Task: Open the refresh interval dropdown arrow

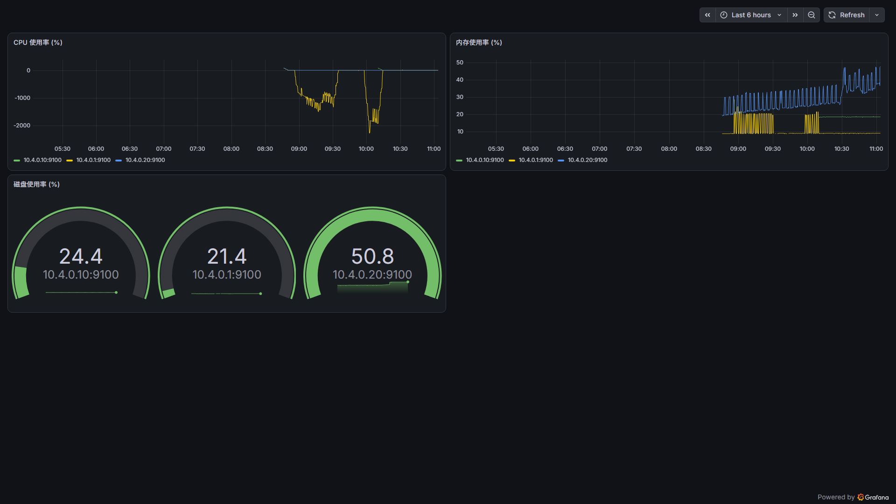Action: [x=877, y=15]
